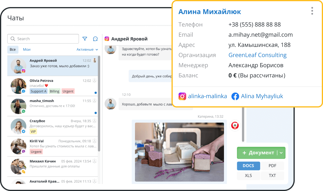Click the Telegram badge on Olivia Petrova's avatar

pos(24,90)
